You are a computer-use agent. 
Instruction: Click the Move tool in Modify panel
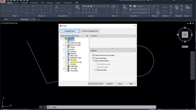point(35,6)
